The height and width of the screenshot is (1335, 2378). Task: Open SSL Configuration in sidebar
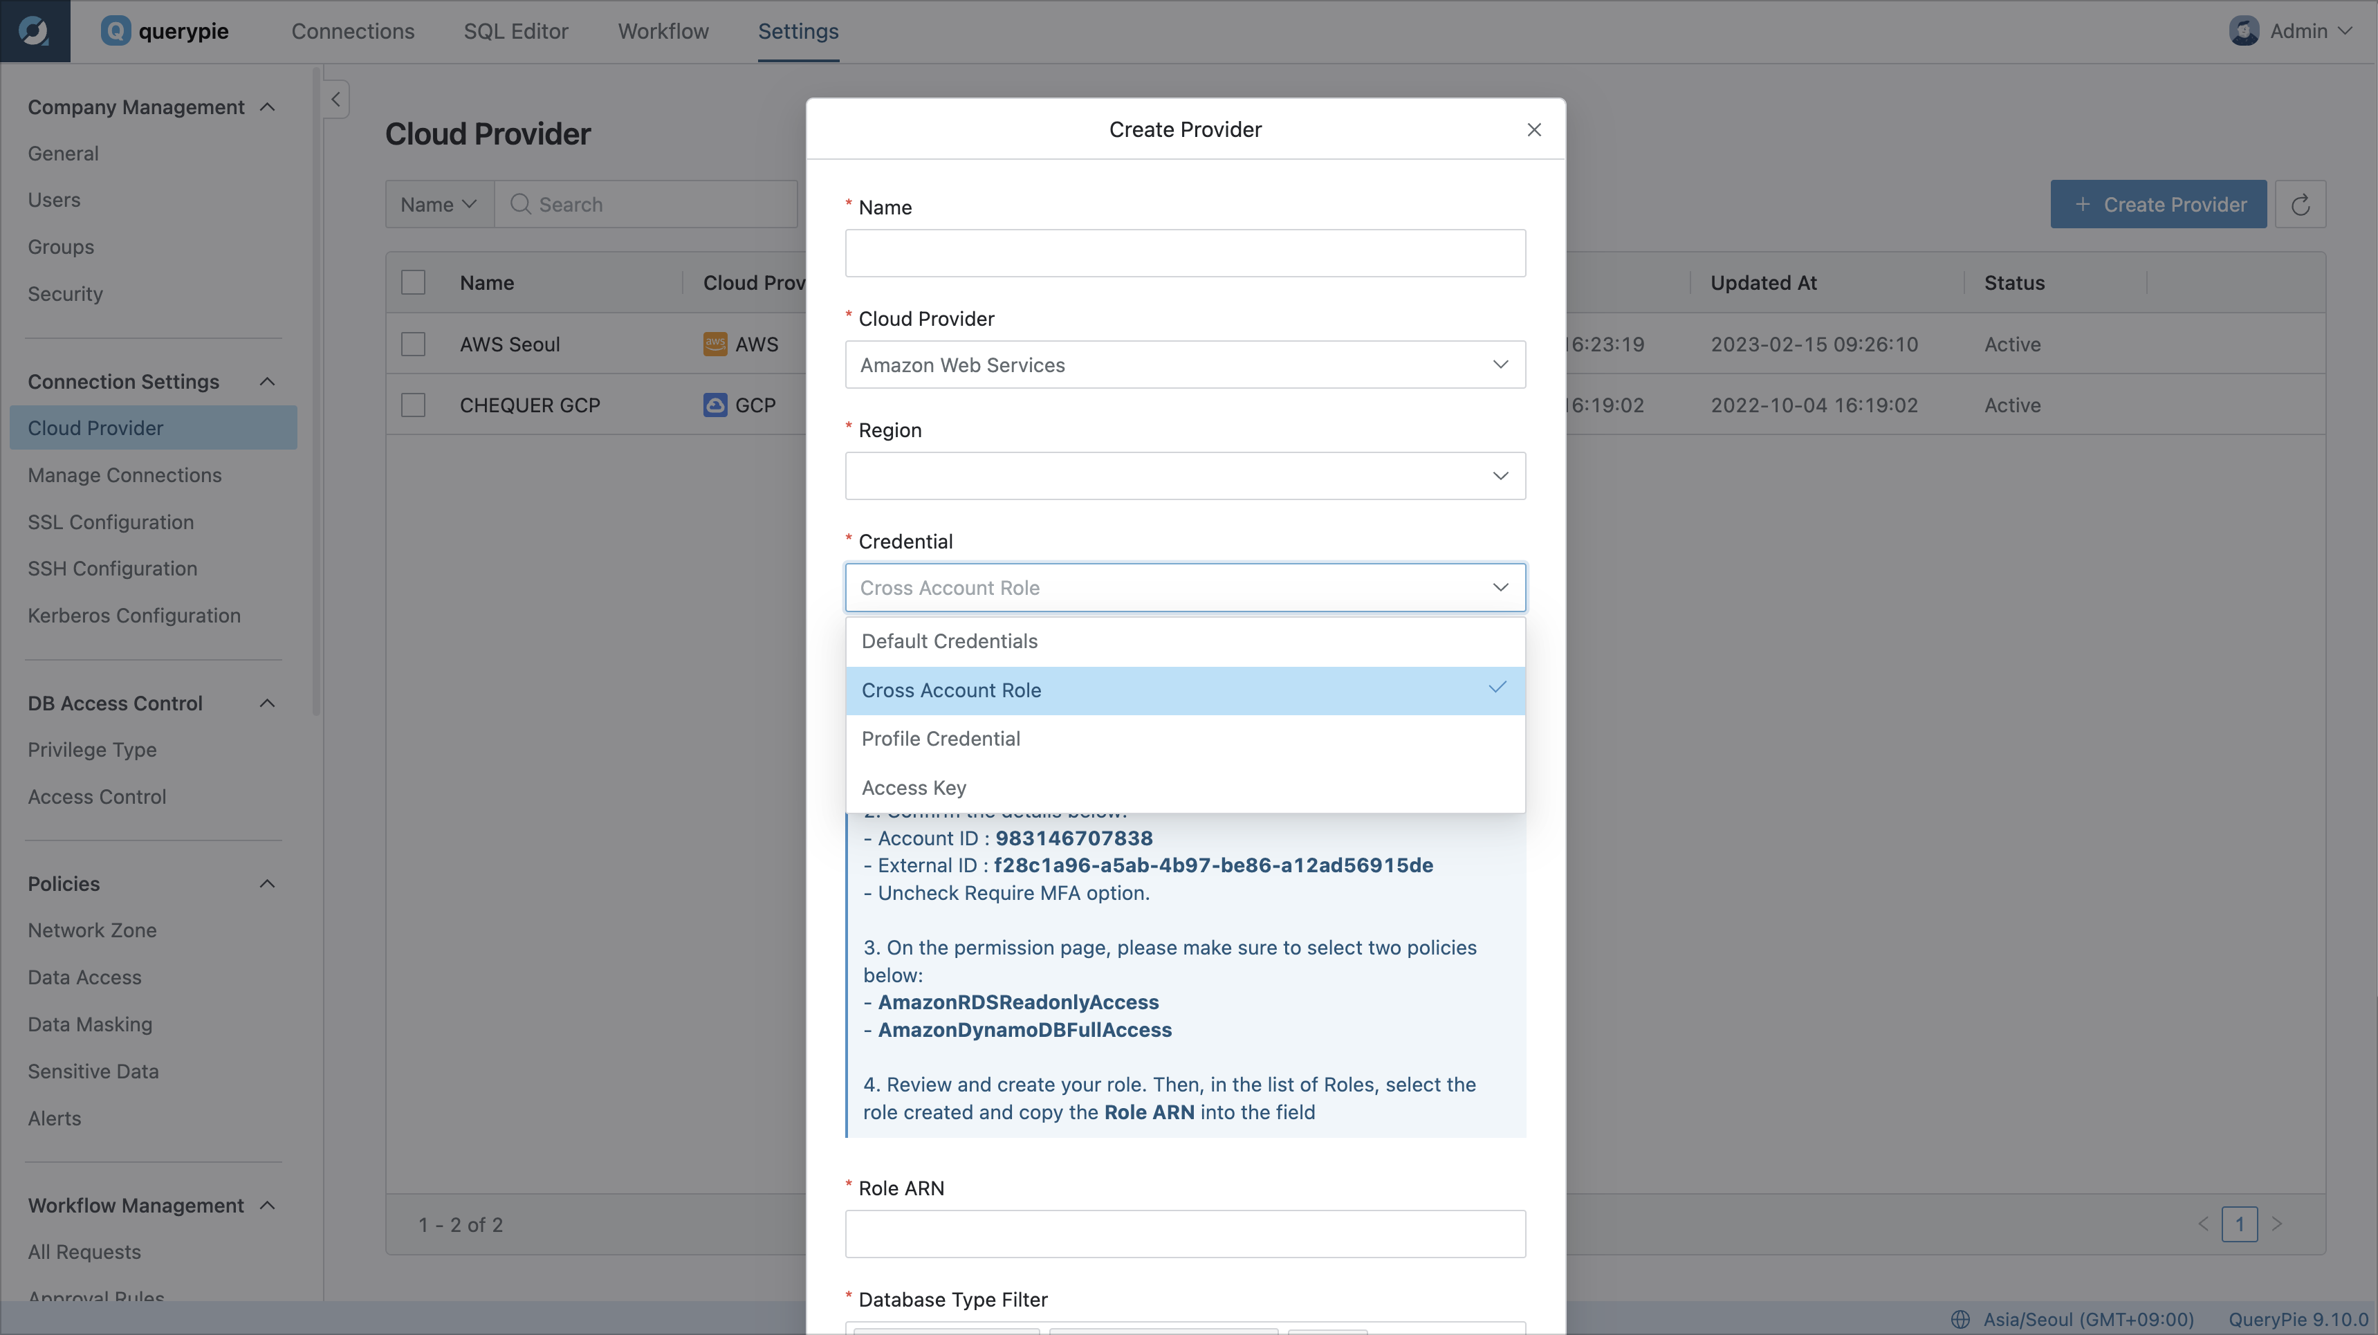[111, 522]
